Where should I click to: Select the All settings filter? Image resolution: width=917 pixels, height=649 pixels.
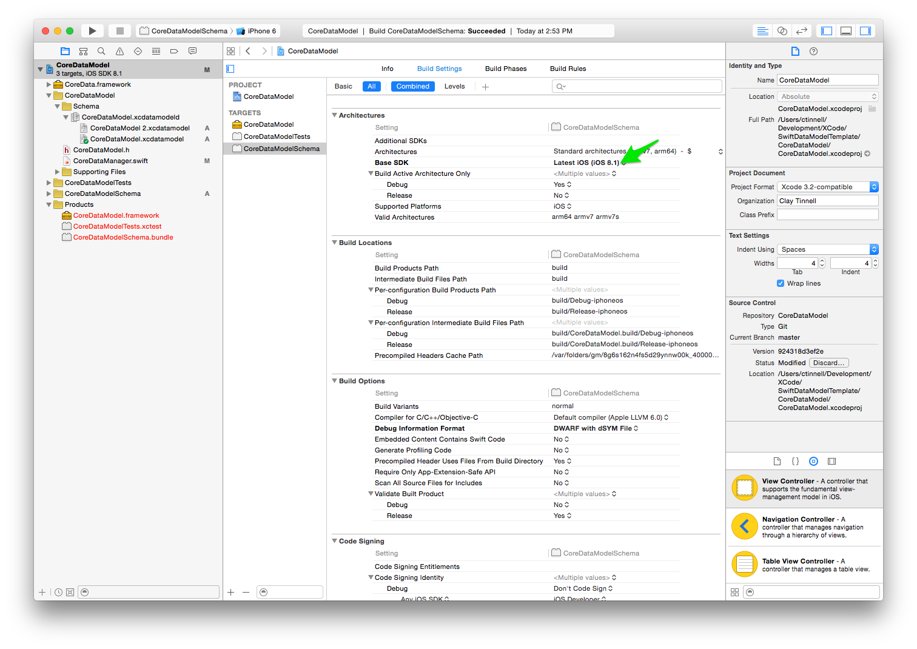click(x=372, y=86)
